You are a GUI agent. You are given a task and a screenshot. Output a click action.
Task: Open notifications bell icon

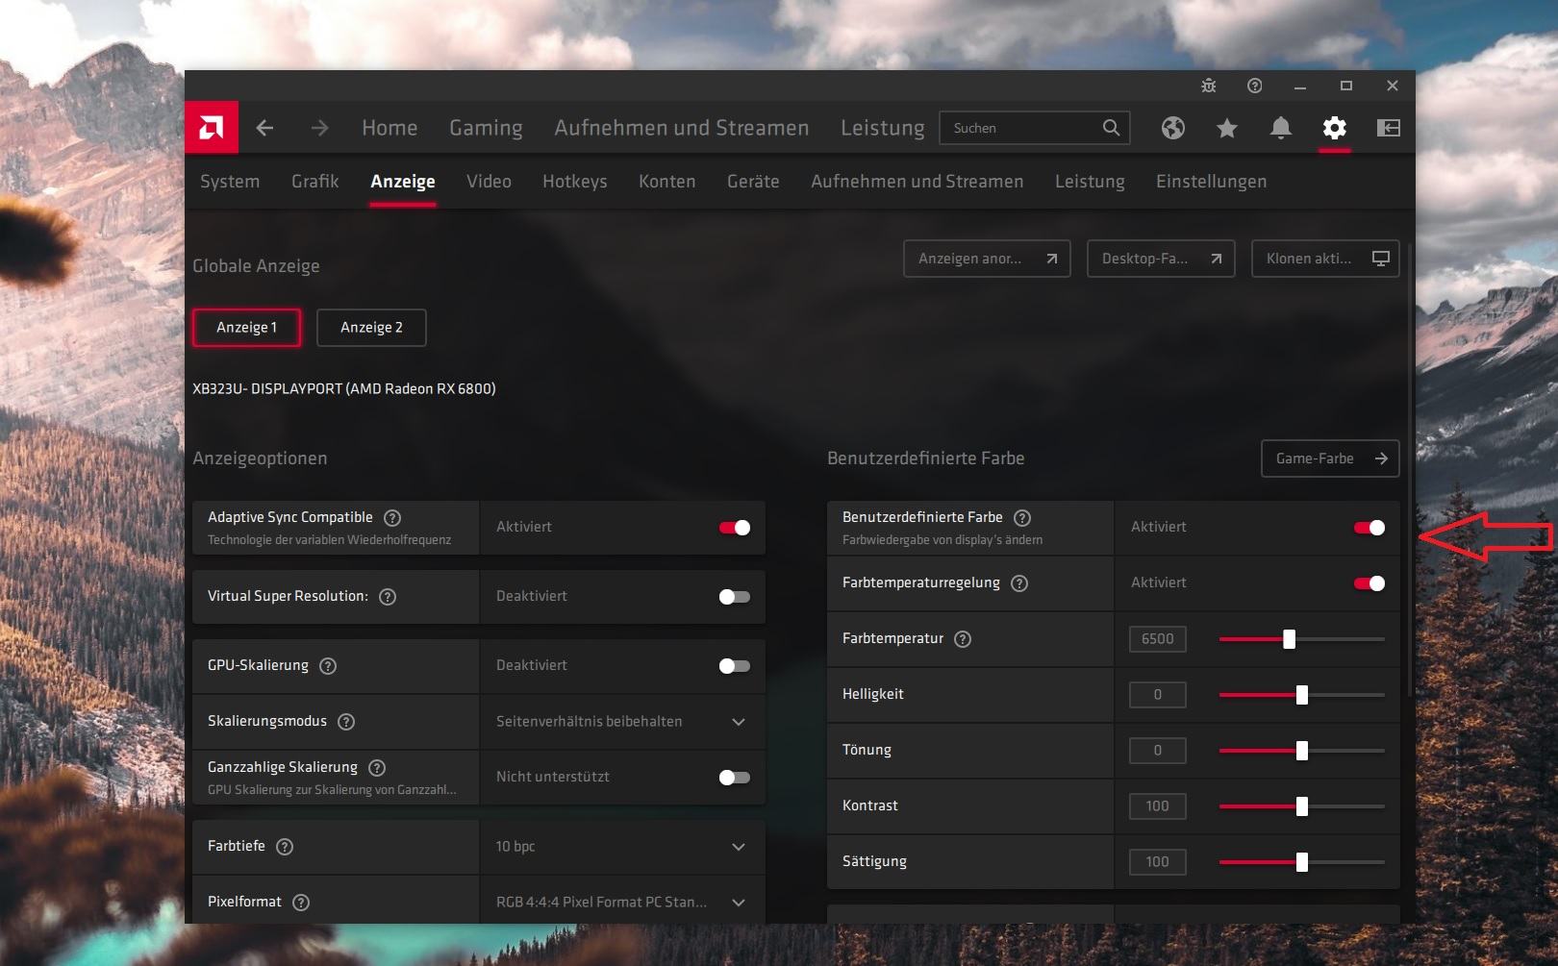[1281, 128]
